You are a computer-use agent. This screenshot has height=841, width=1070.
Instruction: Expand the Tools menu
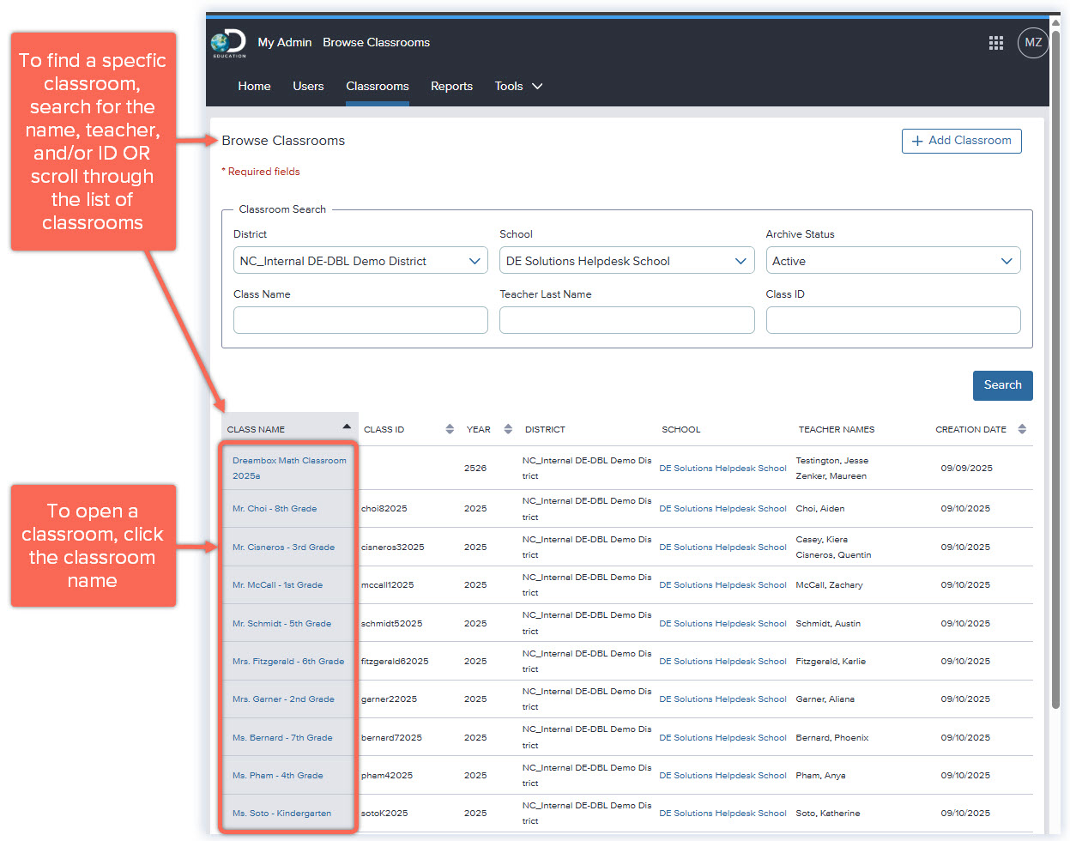tap(518, 86)
